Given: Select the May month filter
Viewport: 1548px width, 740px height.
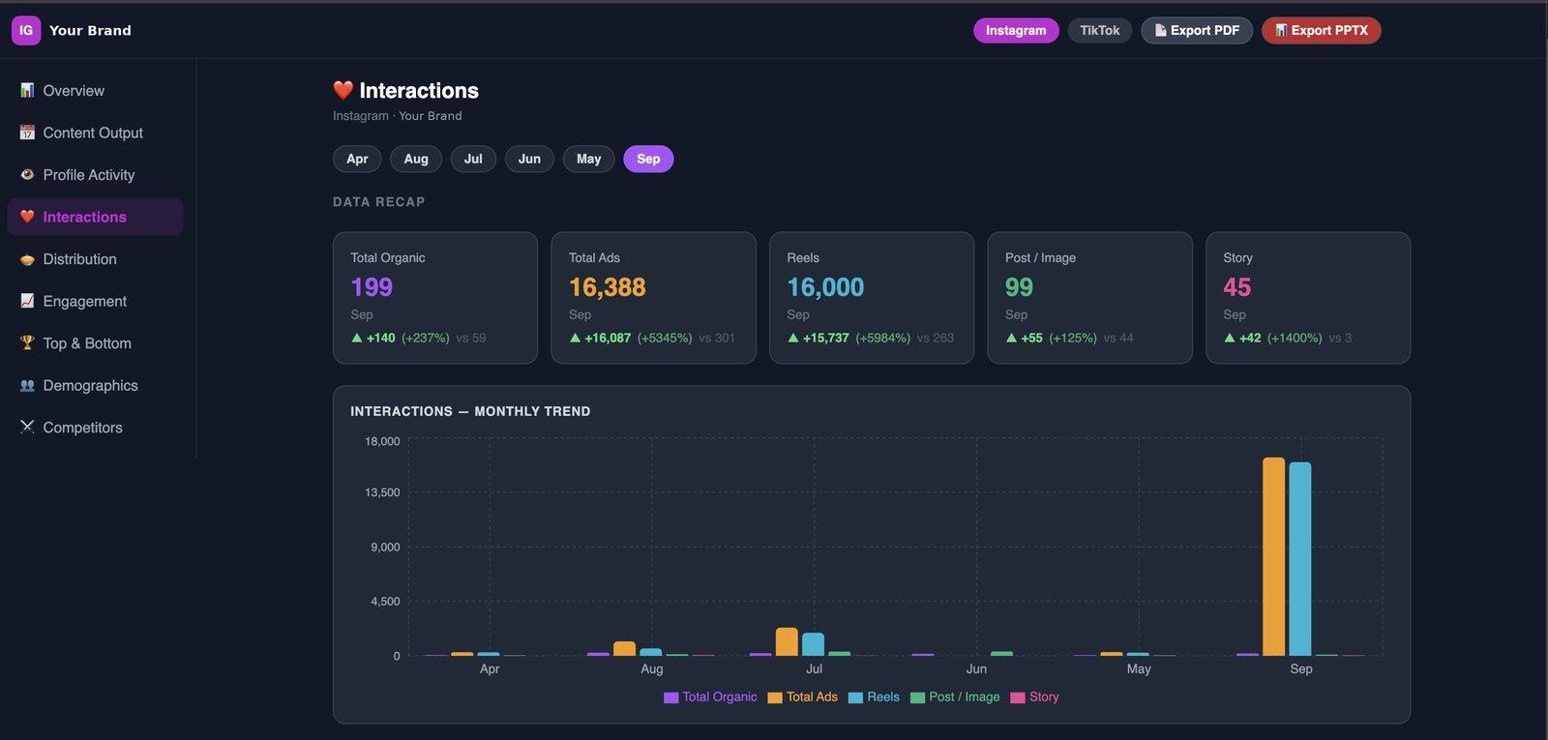Looking at the screenshot, I should (x=588, y=159).
